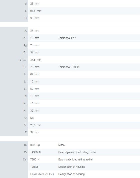Select the Tolerance: H13 text
Image resolution: width=140 pixels, height=178 pixels.
[67, 38]
